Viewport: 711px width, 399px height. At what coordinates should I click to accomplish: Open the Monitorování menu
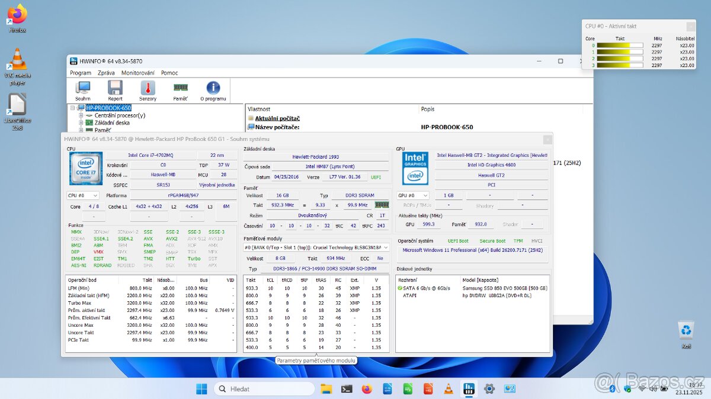point(139,73)
